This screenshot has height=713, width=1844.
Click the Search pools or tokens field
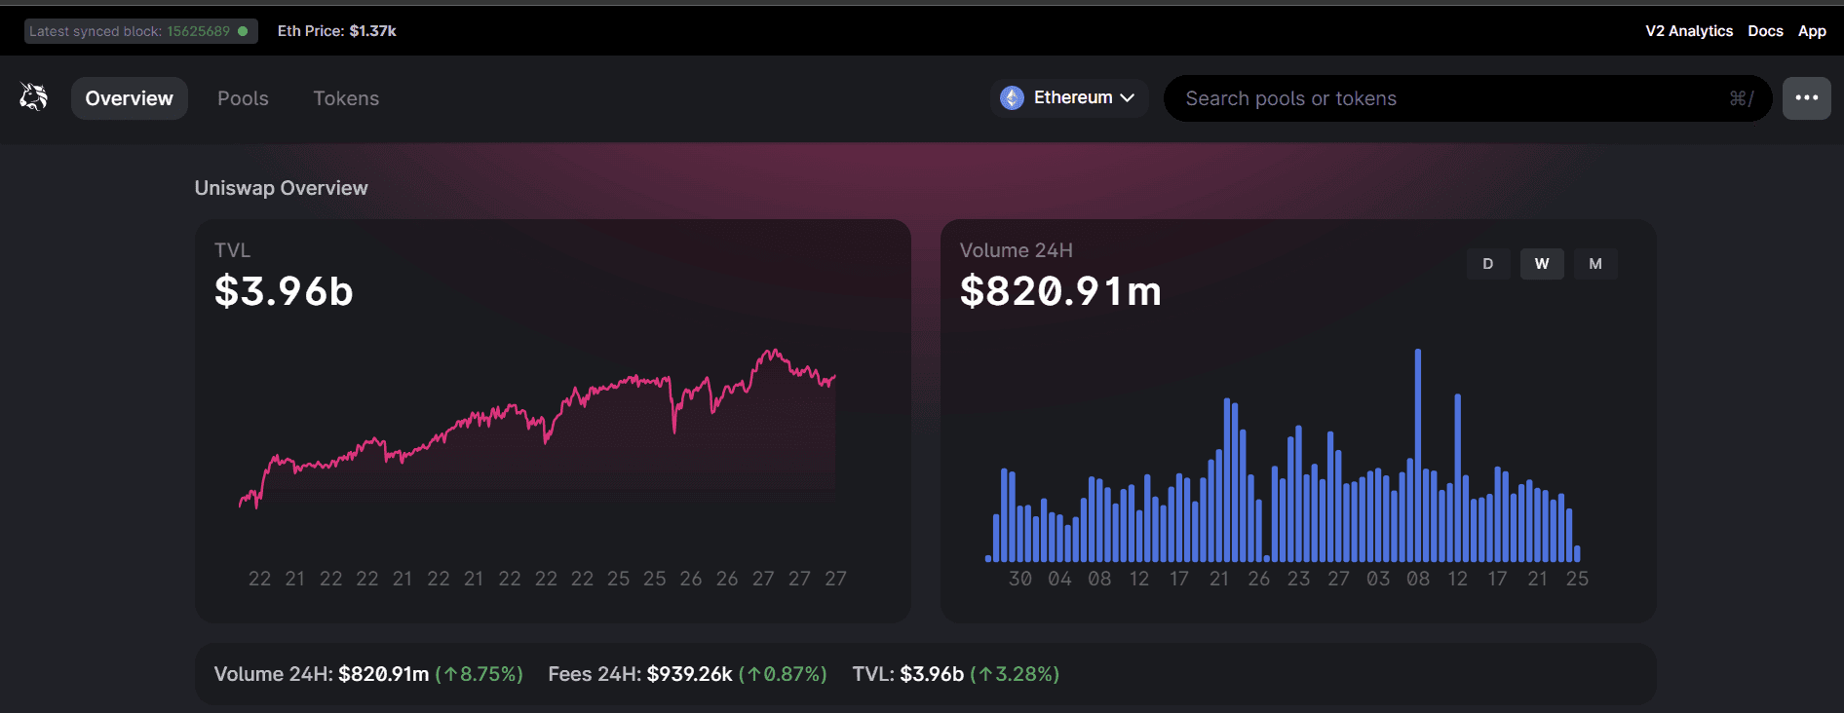[1442, 98]
